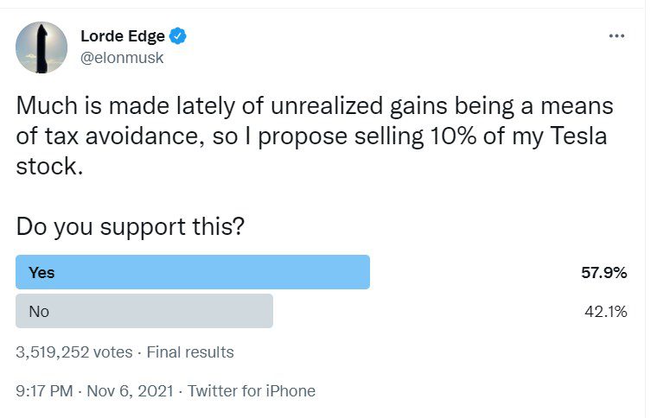Click the Nov 6, 2021 date
651x418 pixels.
(x=130, y=390)
